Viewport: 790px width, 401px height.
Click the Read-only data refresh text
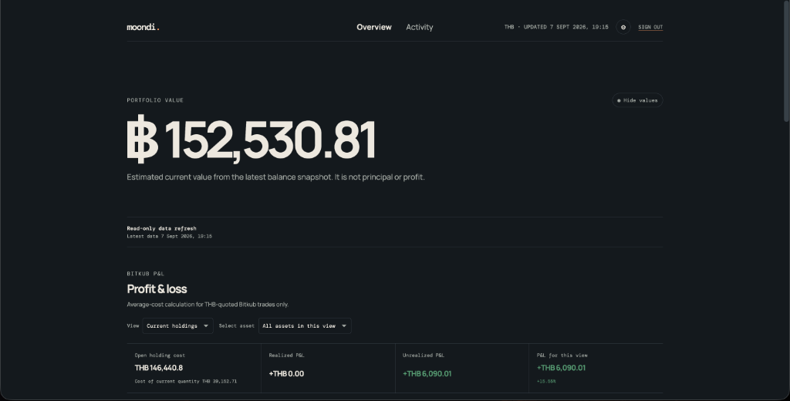coord(162,228)
